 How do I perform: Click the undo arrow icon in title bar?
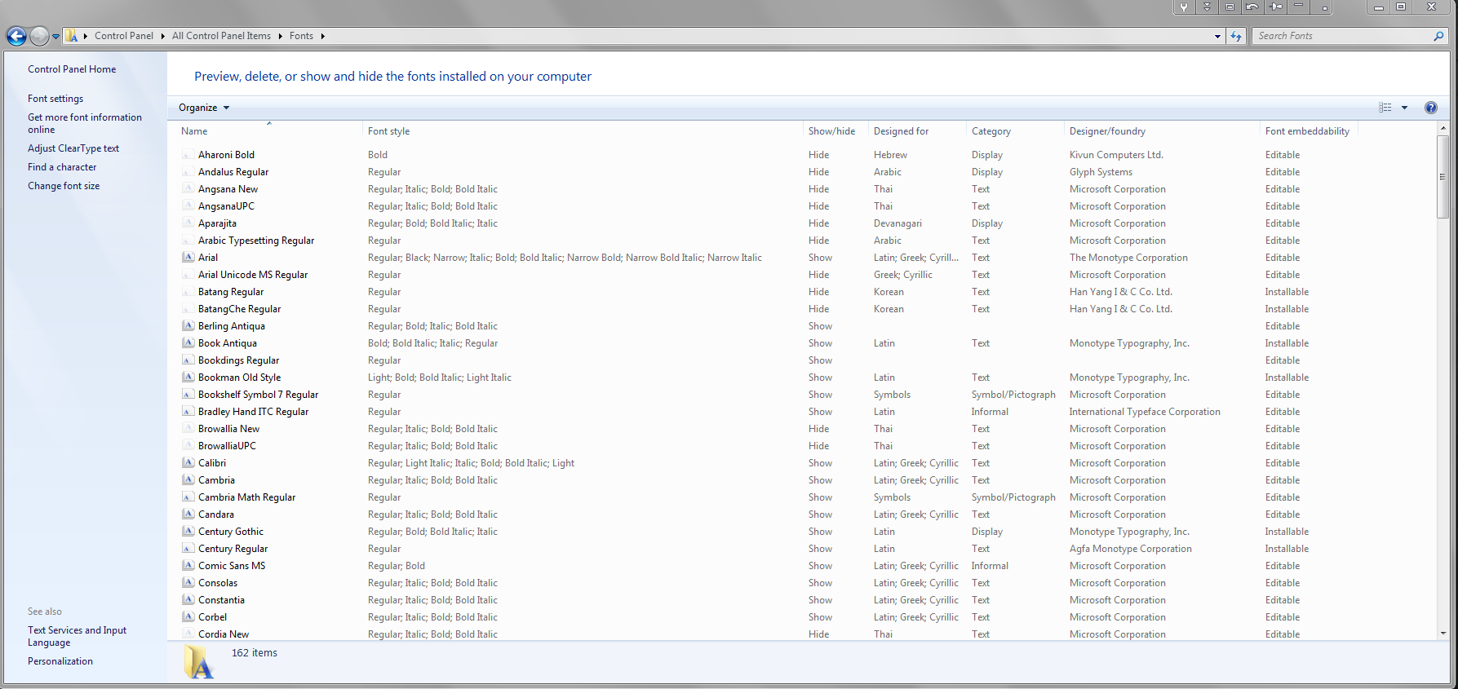point(1252,7)
